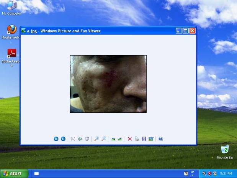Select the My Computer desktop icon
Screen dimensions: 237x178
[11, 6]
